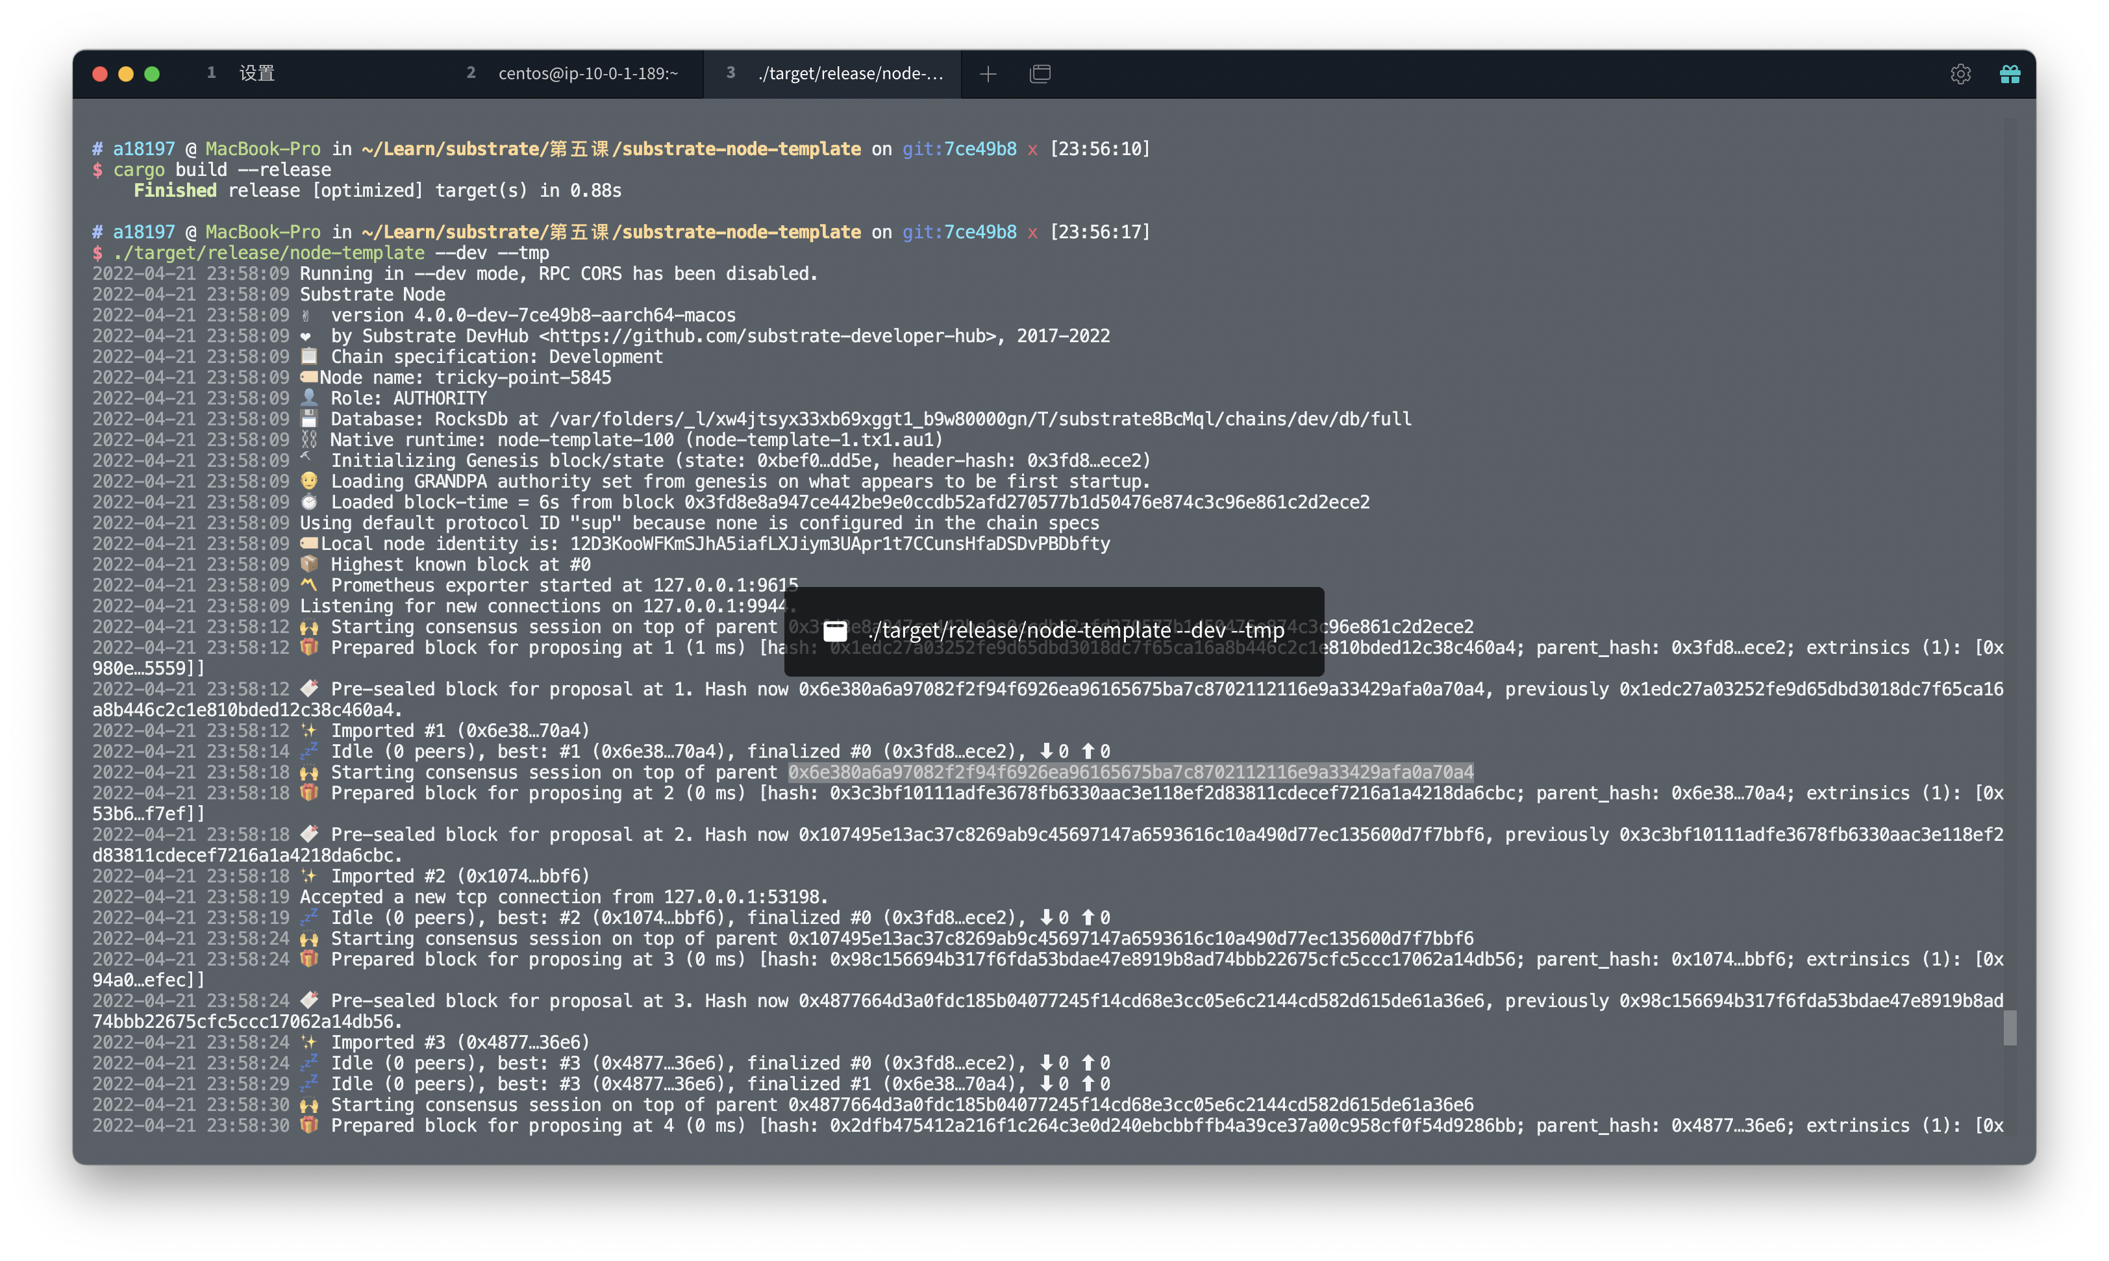
Task: Click the 'cargo build --release' command line
Action: click(222, 170)
